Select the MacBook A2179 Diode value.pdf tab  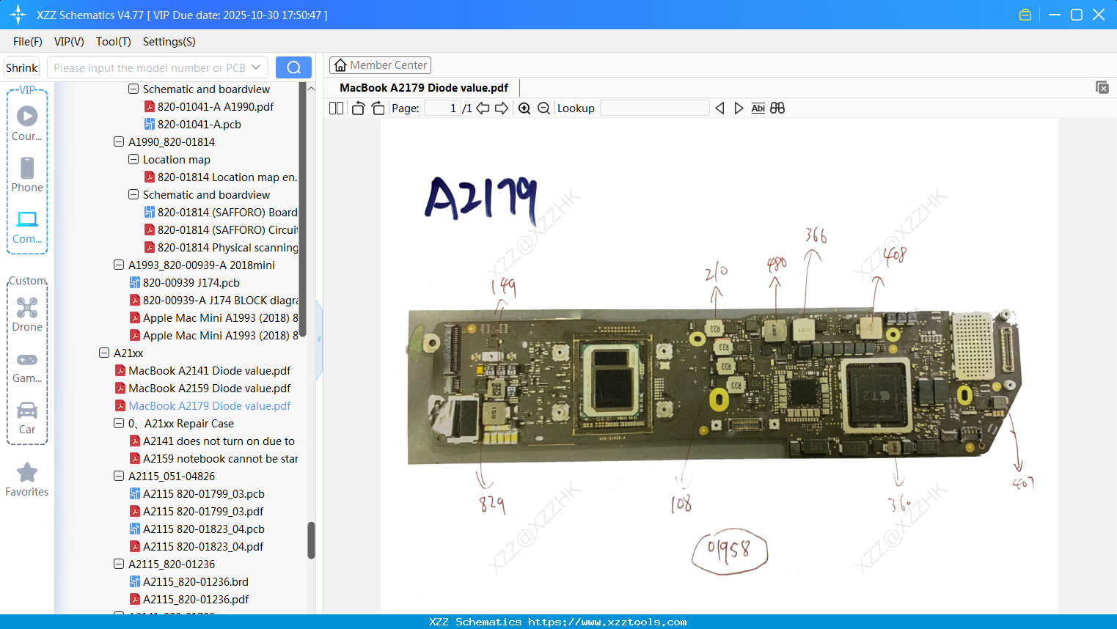pyautogui.click(x=424, y=88)
